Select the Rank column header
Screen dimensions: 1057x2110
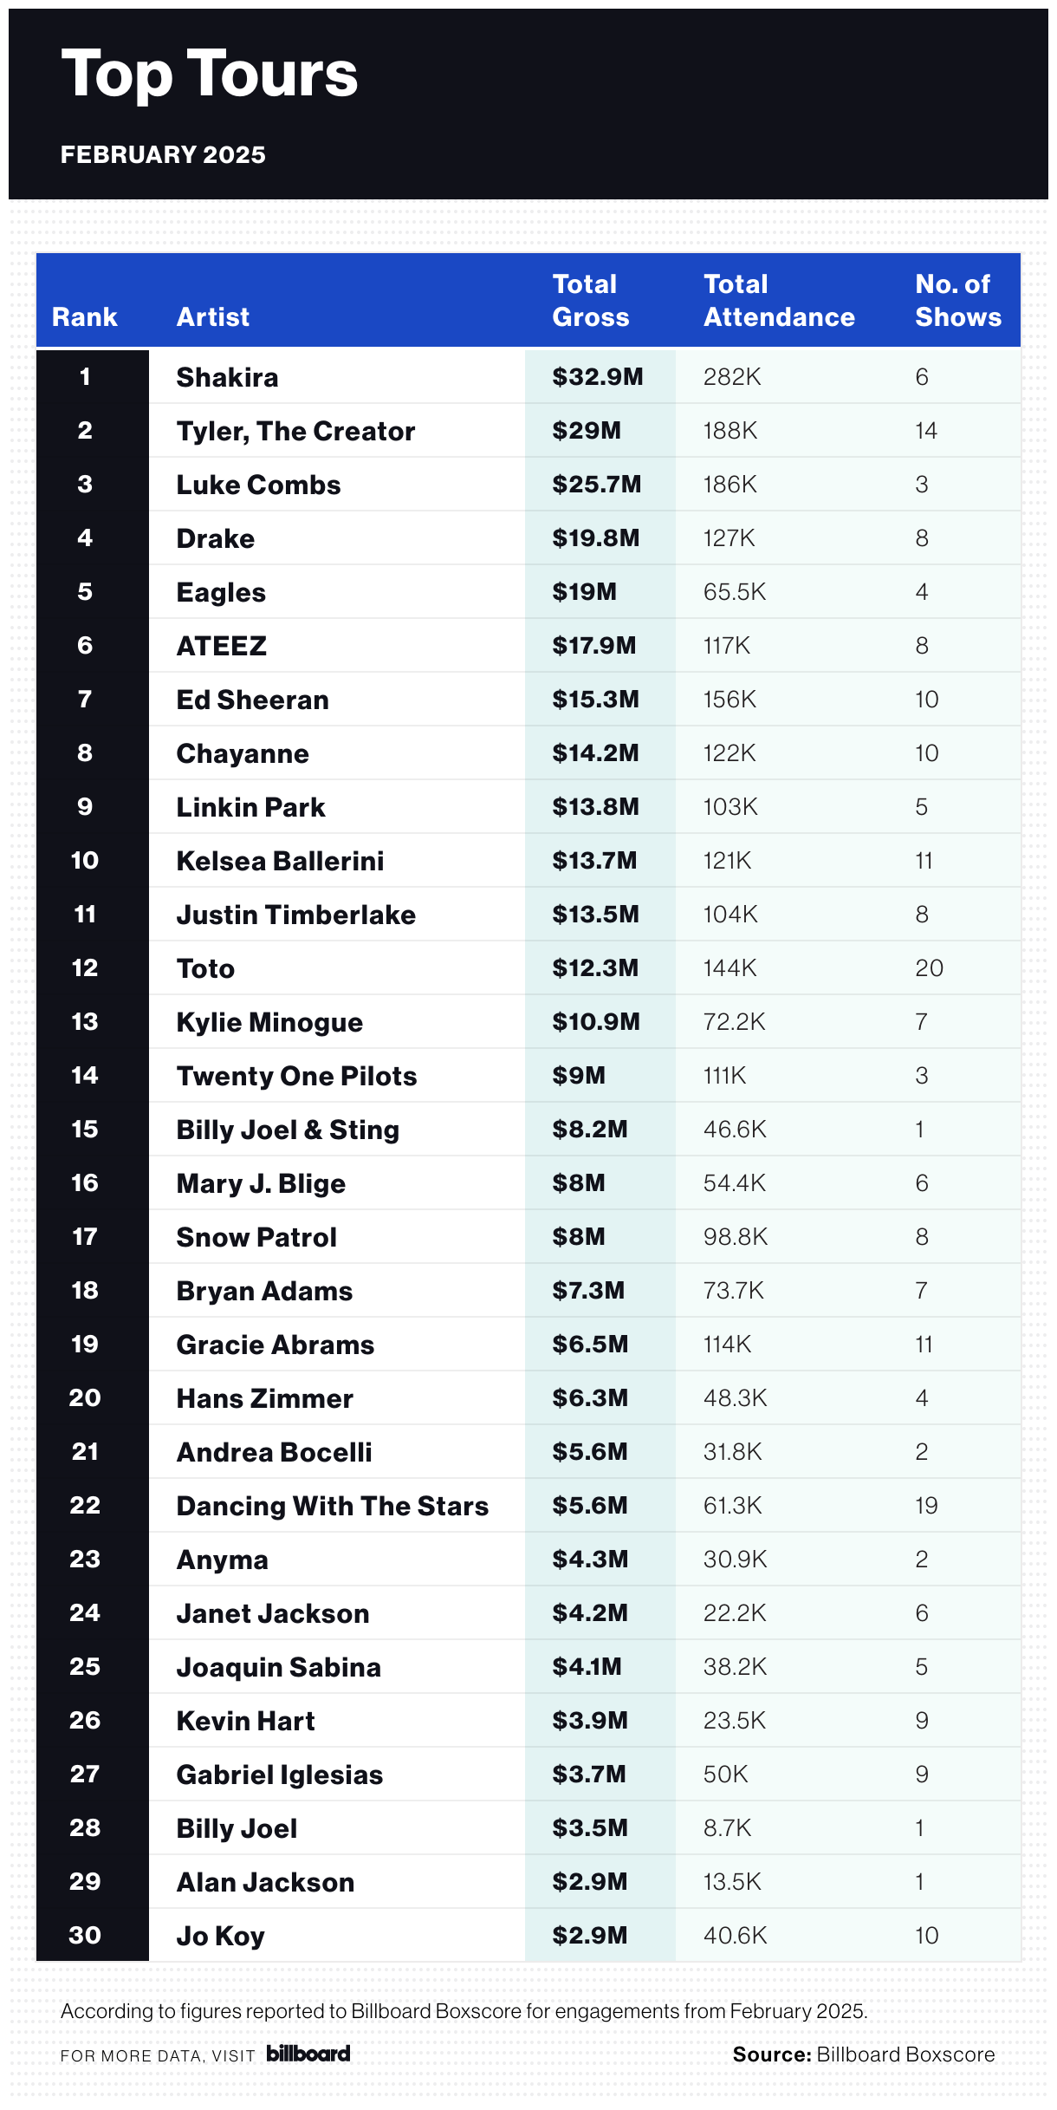(84, 317)
